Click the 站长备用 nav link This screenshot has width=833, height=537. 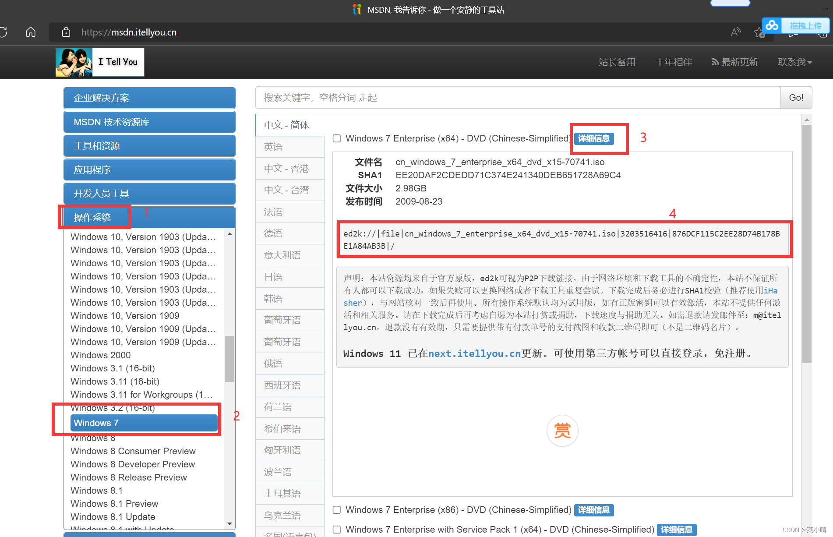tap(617, 62)
